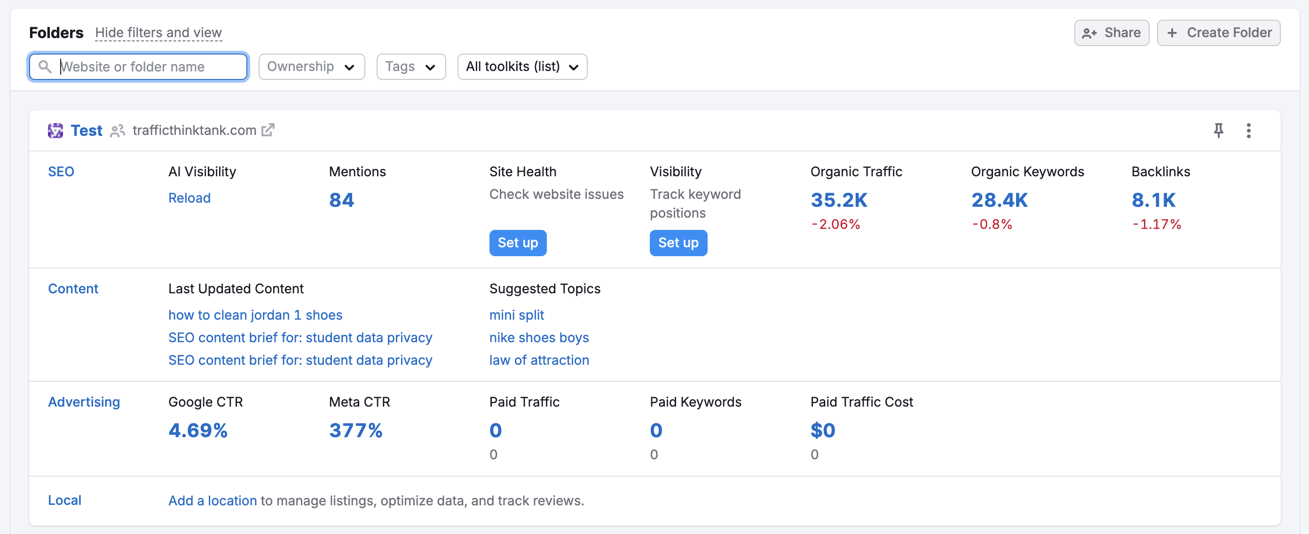Click the Create Folder plus button
This screenshot has width=1309, height=534.
click(x=1218, y=33)
